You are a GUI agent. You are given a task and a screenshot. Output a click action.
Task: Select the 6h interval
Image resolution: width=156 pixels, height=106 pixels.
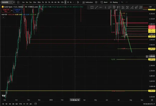click(55, 2)
